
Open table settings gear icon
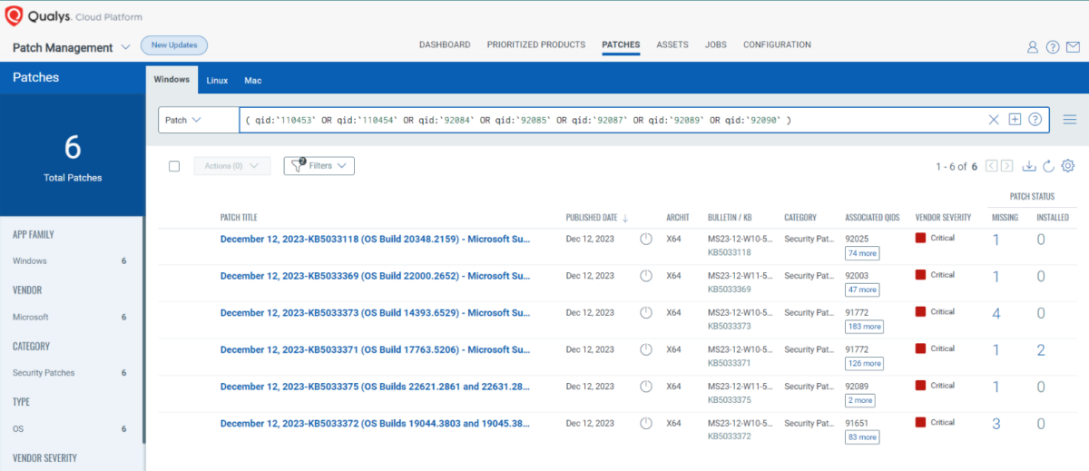(x=1068, y=166)
